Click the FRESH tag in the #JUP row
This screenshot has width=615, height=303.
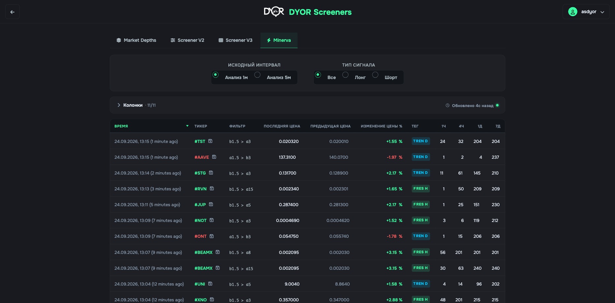click(421, 204)
